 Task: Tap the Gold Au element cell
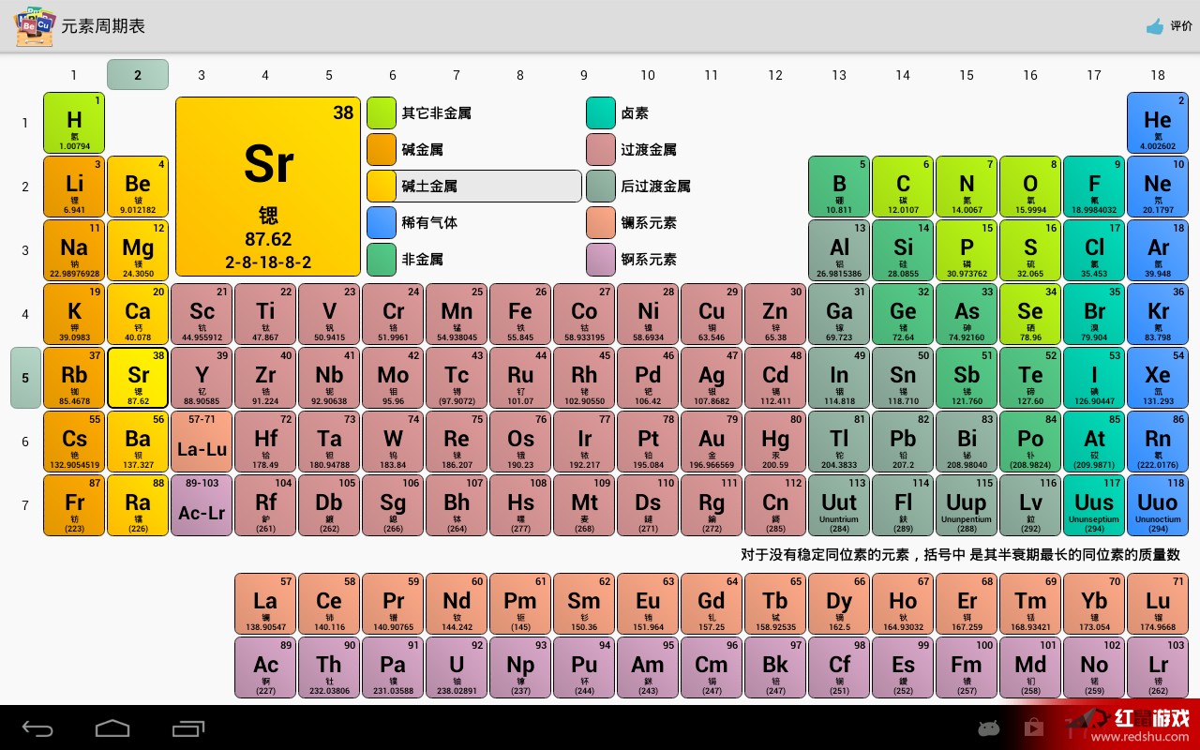[712, 442]
